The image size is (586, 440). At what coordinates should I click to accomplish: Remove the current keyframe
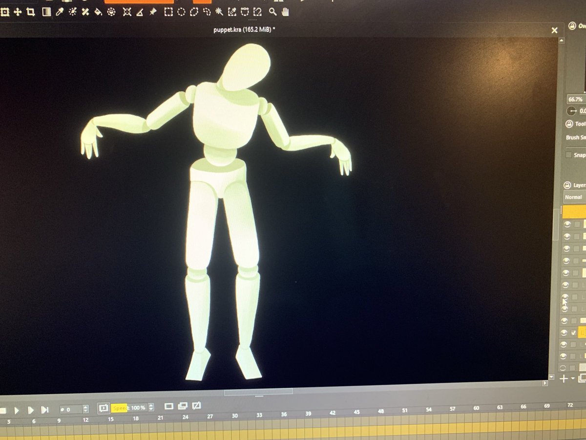[196, 406]
